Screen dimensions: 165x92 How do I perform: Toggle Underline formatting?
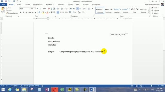point(26,13)
